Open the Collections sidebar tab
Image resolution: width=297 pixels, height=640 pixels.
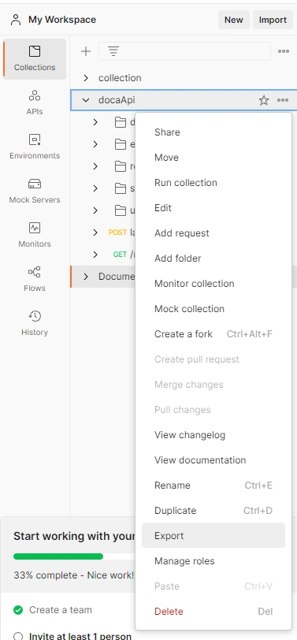[x=35, y=59]
